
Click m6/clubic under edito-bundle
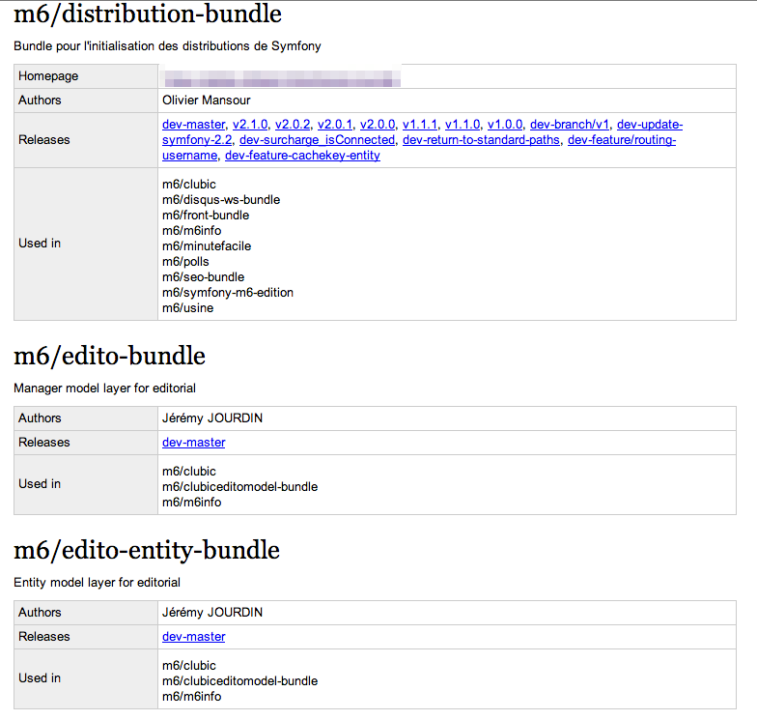(x=189, y=472)
